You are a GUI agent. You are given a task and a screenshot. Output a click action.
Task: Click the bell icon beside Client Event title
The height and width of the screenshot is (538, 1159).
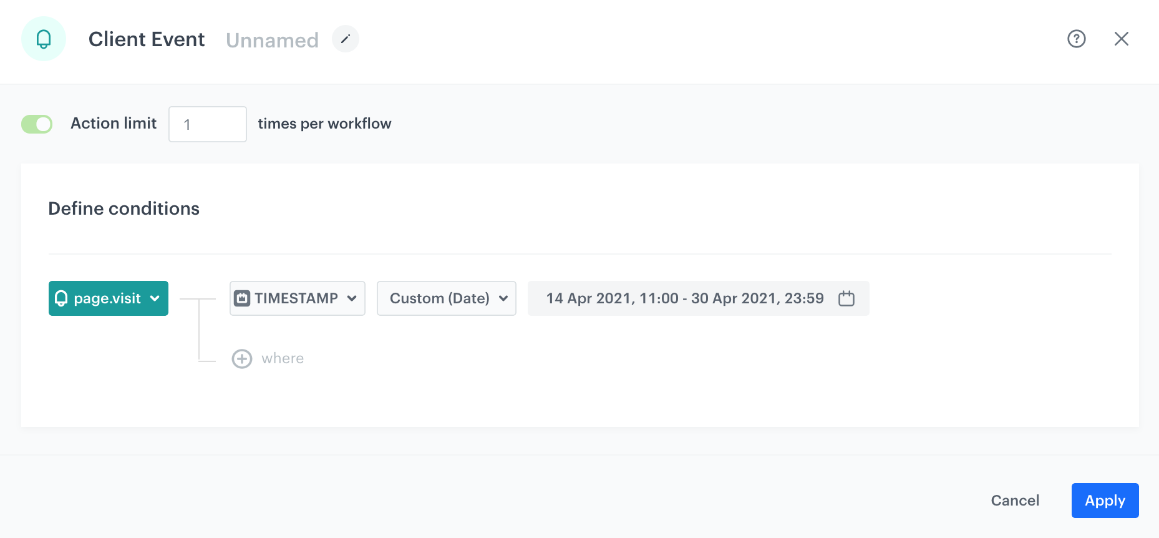(x=44, y=39)
